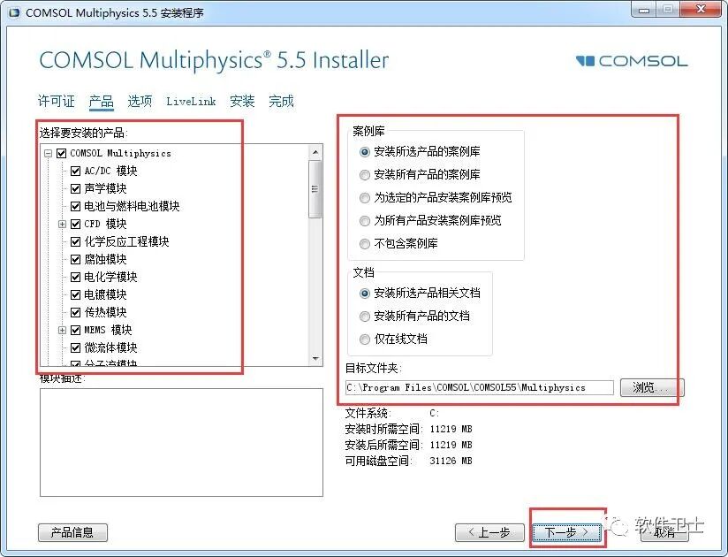Select 安装所选产品相关文档 radio option
The height and width of the screenshot is (557, 728).
(365, 294)
